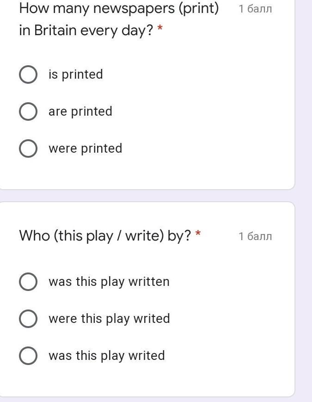
Task: Click the 'were printed' answer label text
Action: [86, 148]
